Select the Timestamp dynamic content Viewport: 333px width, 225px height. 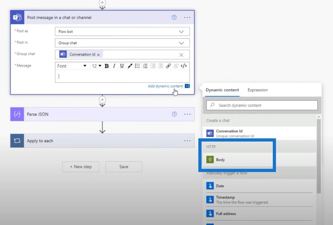259,200
